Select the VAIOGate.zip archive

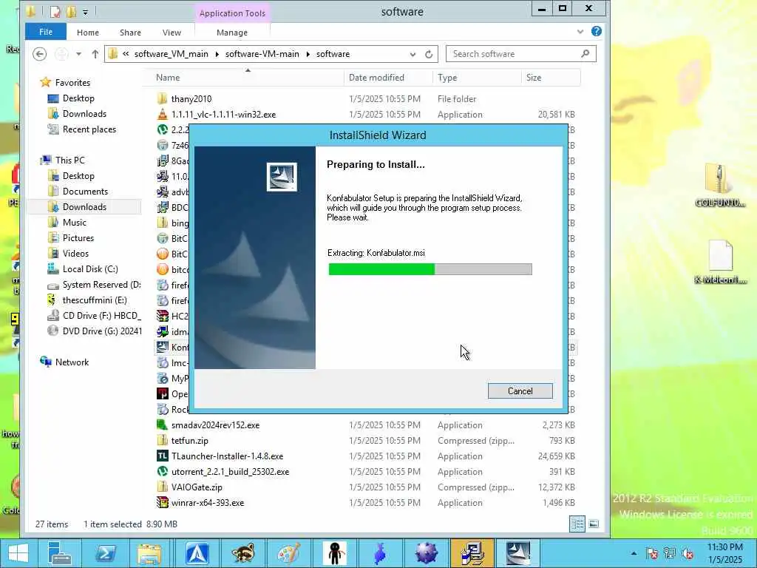[x=197, y=487]
